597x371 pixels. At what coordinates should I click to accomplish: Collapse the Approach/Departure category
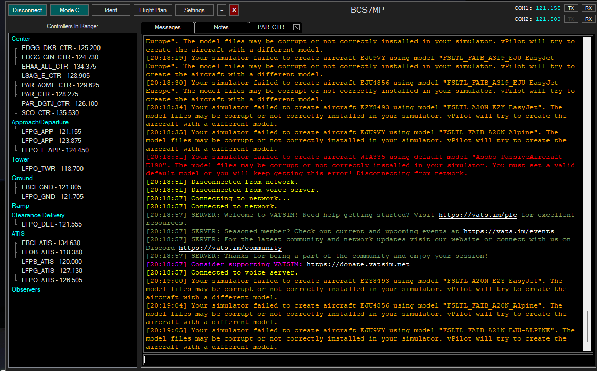[x=40, y=122]
